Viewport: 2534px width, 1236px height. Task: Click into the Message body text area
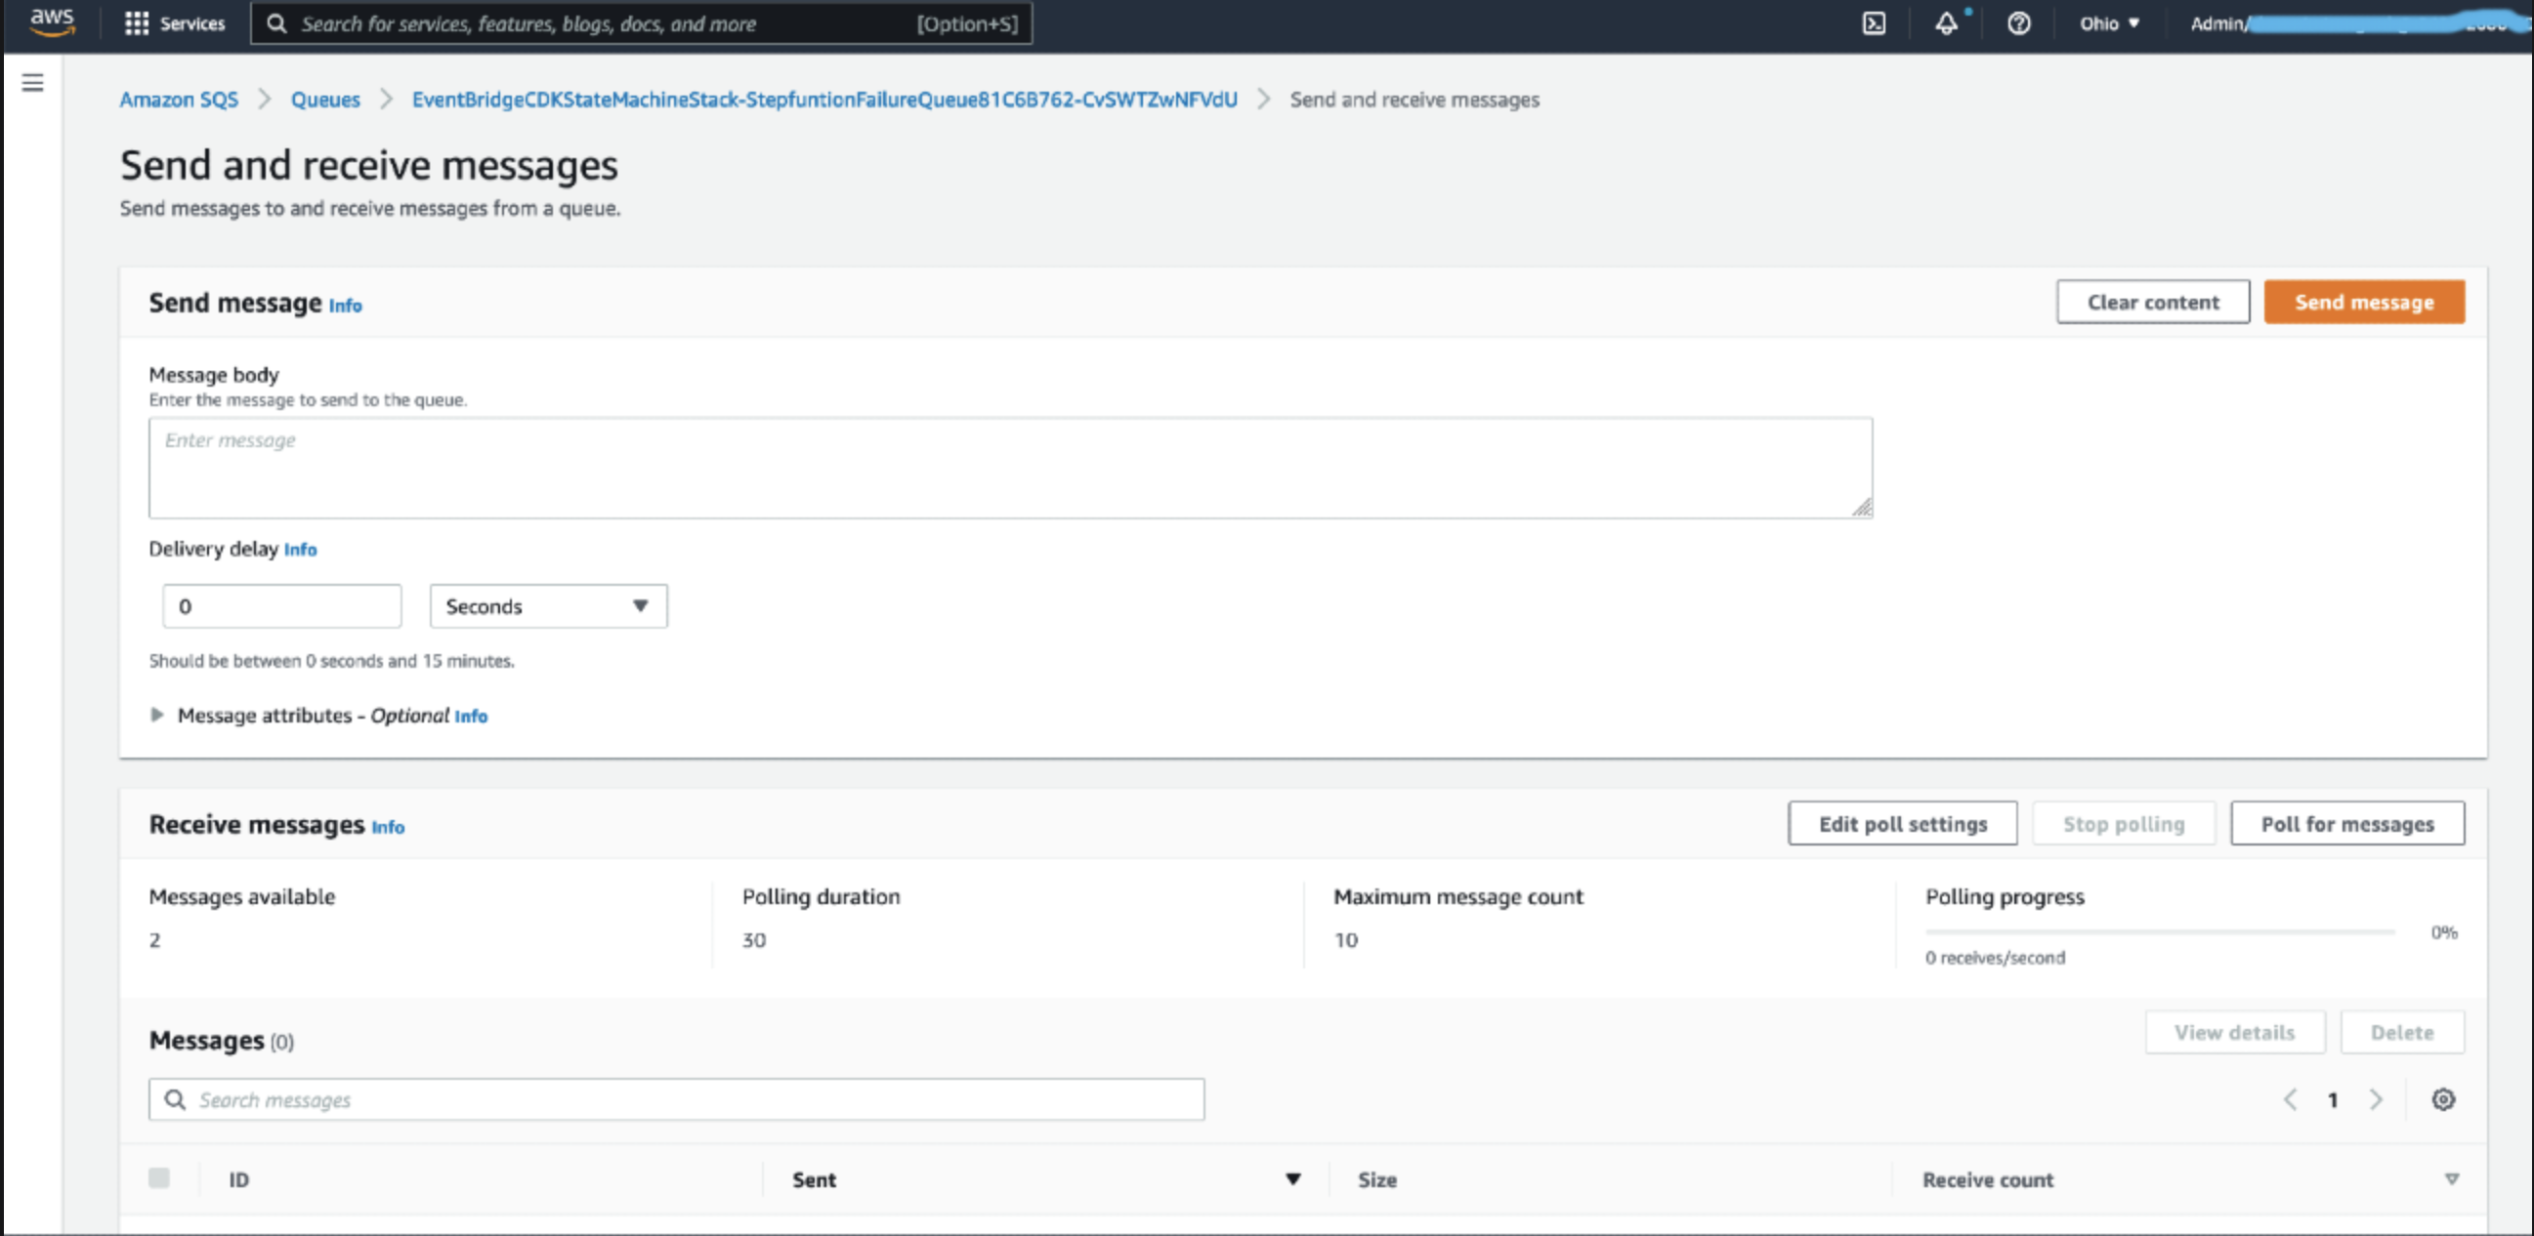(x=1010, y=468)
